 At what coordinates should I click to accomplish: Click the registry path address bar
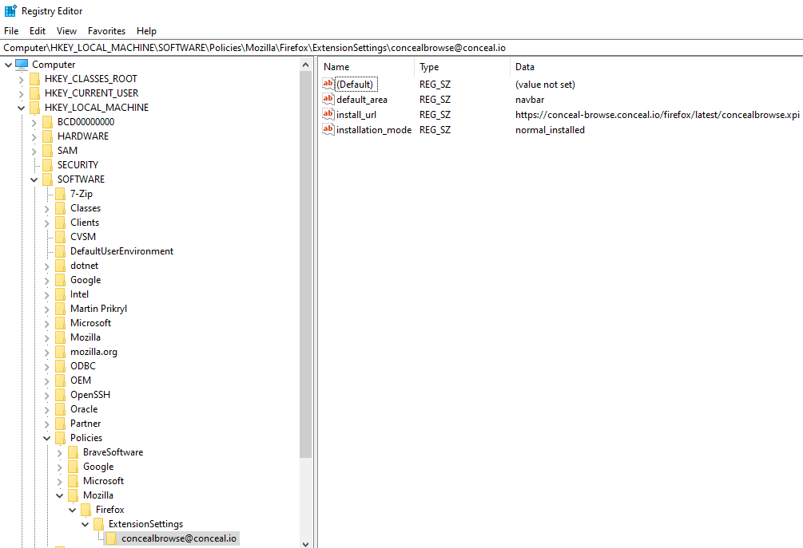point(401,48)
